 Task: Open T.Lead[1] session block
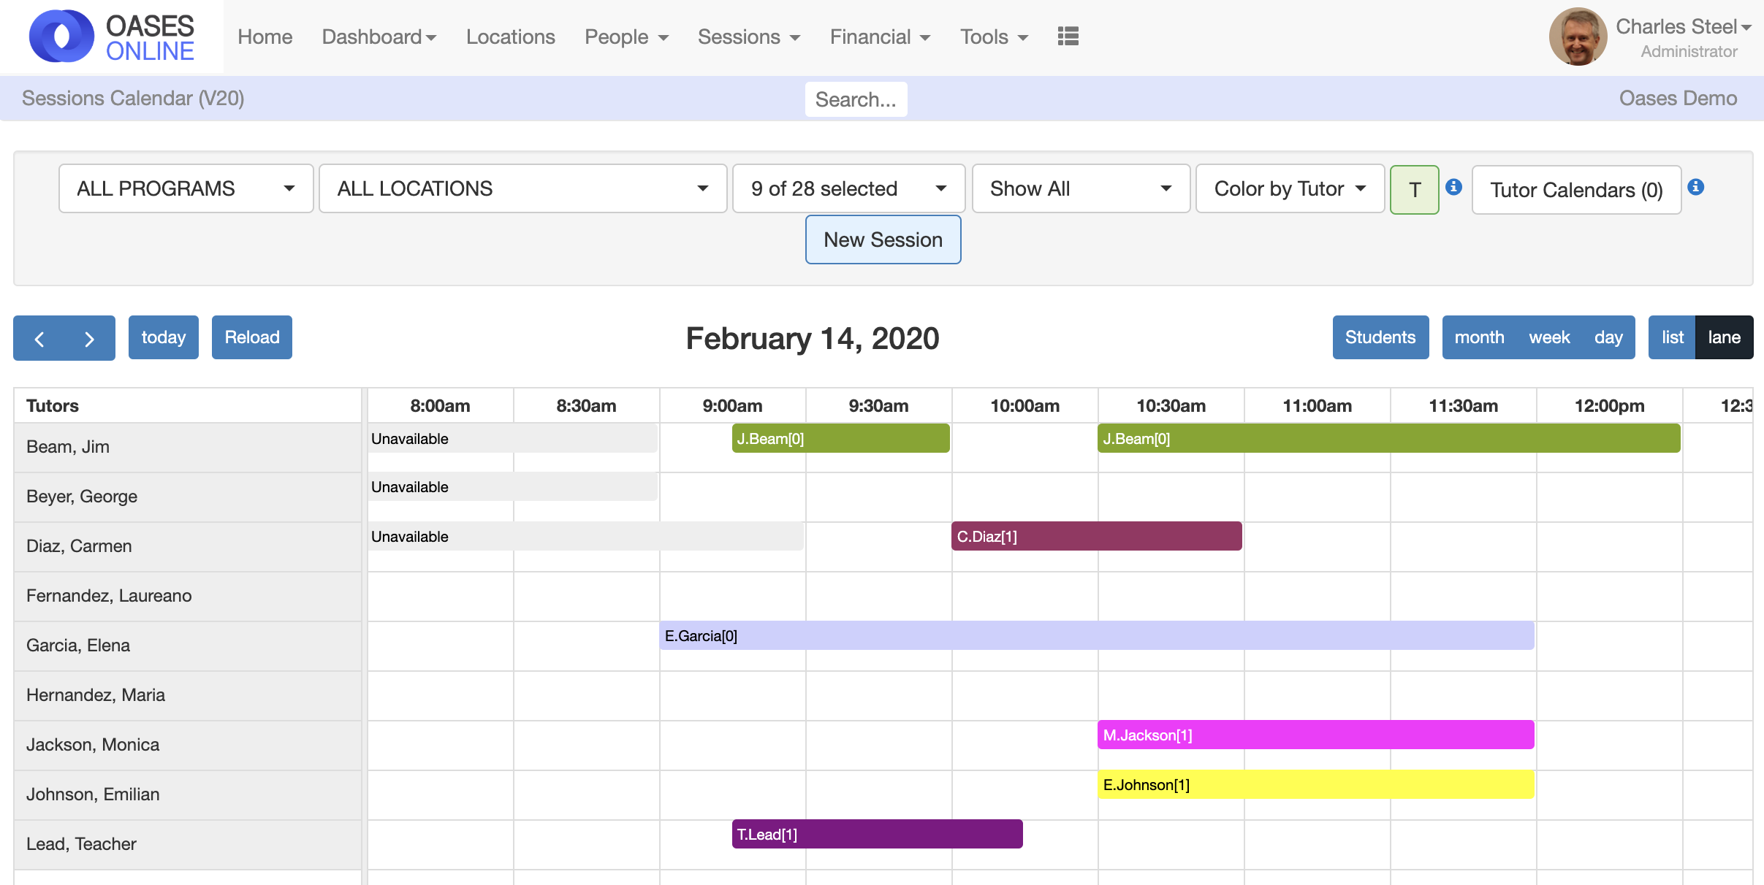[x=877, y=834]
